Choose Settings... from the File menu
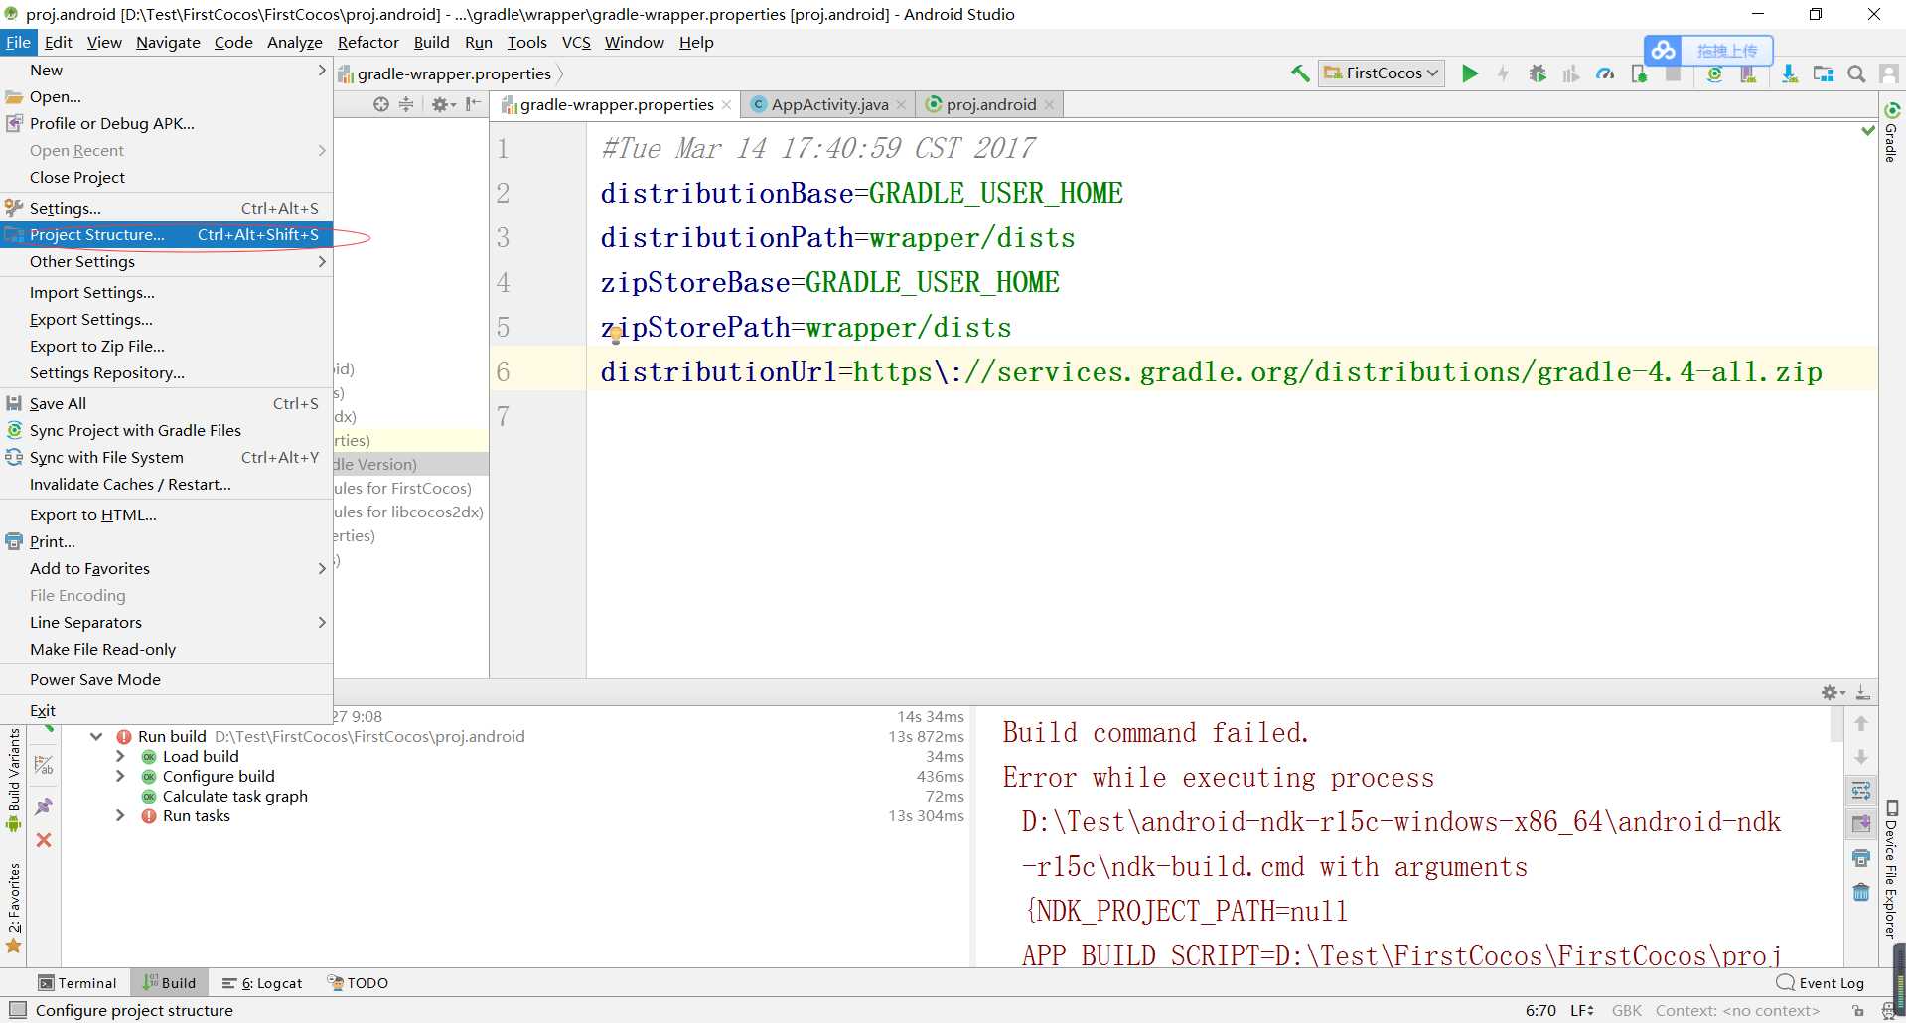This screenshot has width=1906, height=1023. [x=166, y=209]
